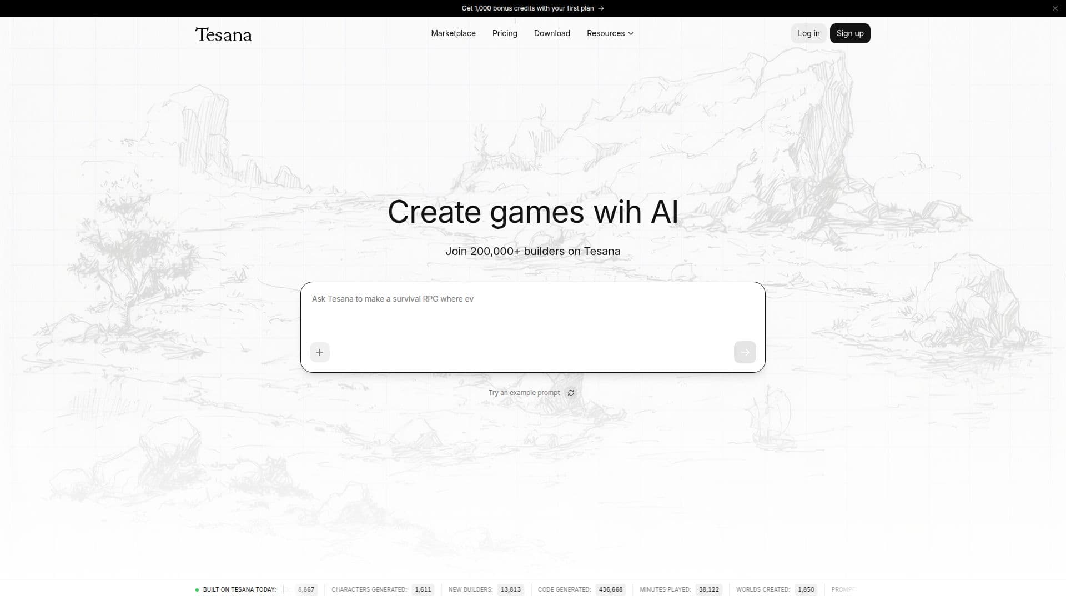The width and height of the screenshot is (1066, 600).
Task: Click the New Builders value 13,813
Action: 510,589
